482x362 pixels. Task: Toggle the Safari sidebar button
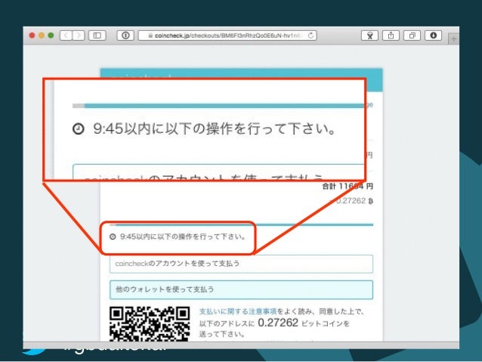tap(97, 36)
